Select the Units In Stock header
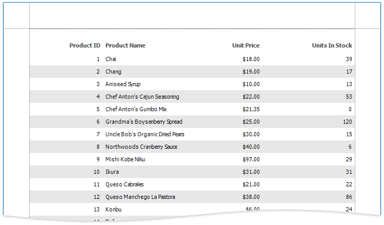 pyautogui.click(x=332, y=45)
